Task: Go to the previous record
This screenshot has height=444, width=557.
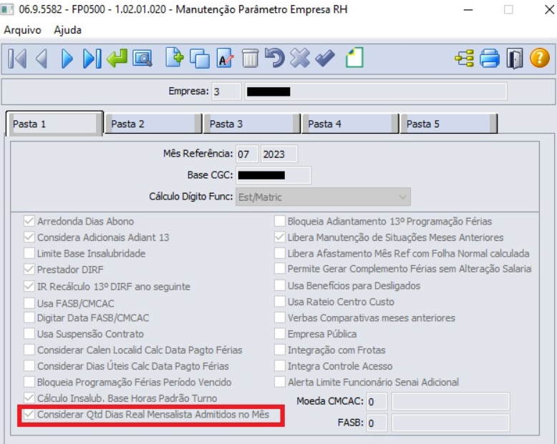Action: [x=42, y=59]
